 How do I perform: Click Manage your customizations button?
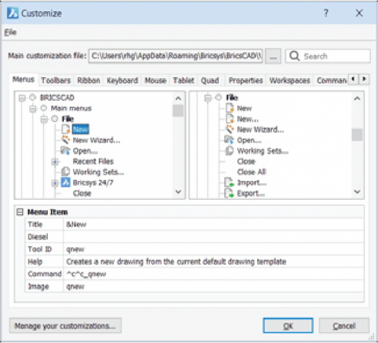65,326
